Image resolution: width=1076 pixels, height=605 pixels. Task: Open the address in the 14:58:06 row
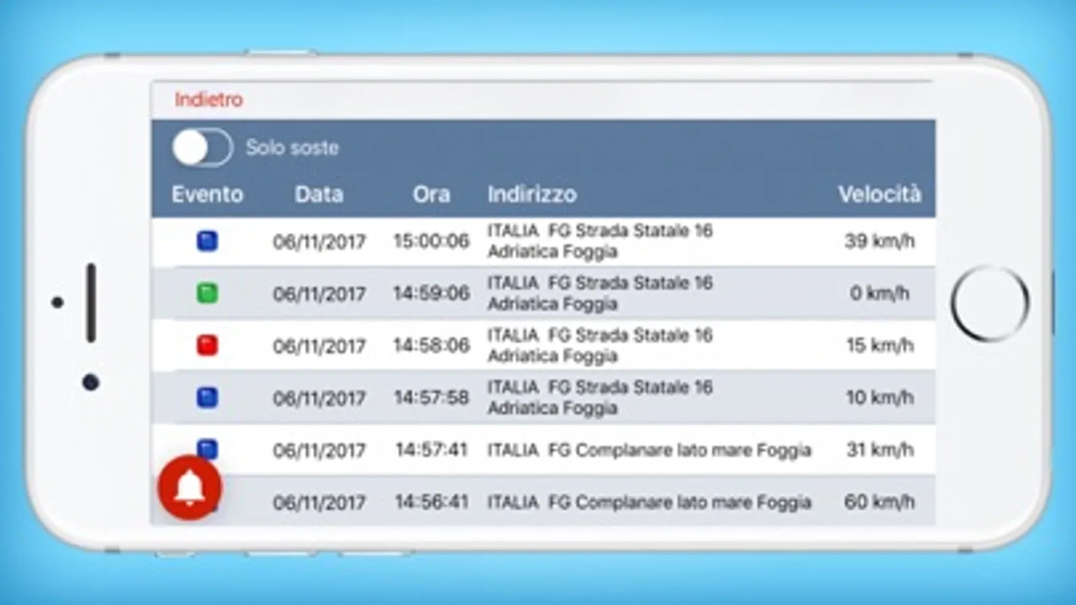click(x=600, y=346)
